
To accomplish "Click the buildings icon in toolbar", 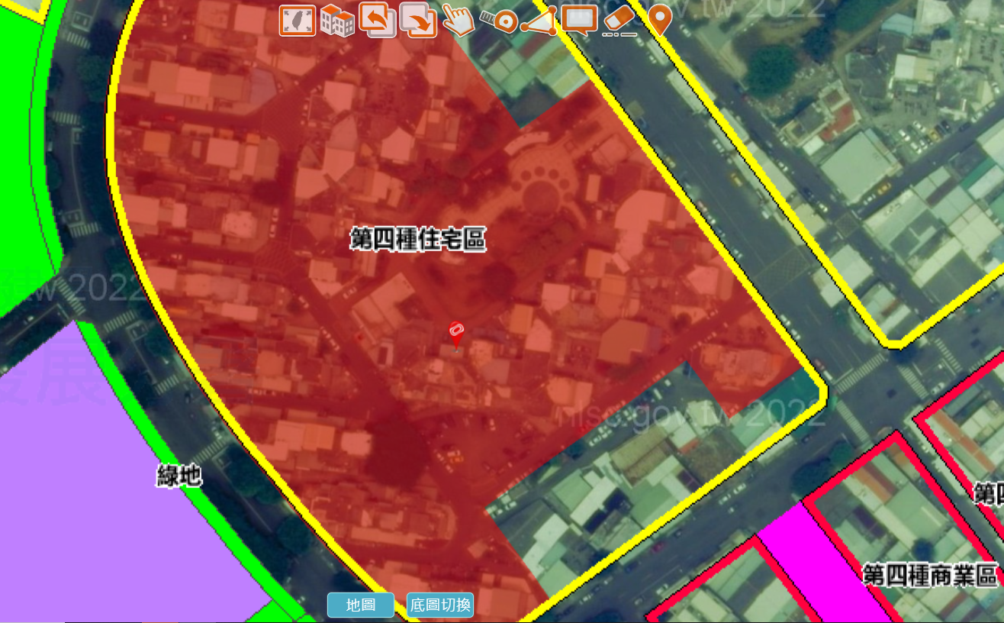I will tap(337, 21).
